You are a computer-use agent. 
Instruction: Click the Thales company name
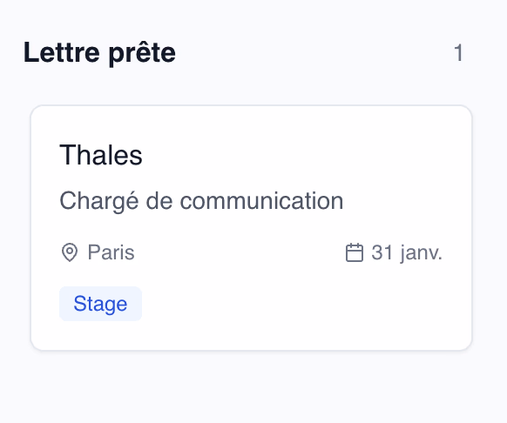pos(101,155)
